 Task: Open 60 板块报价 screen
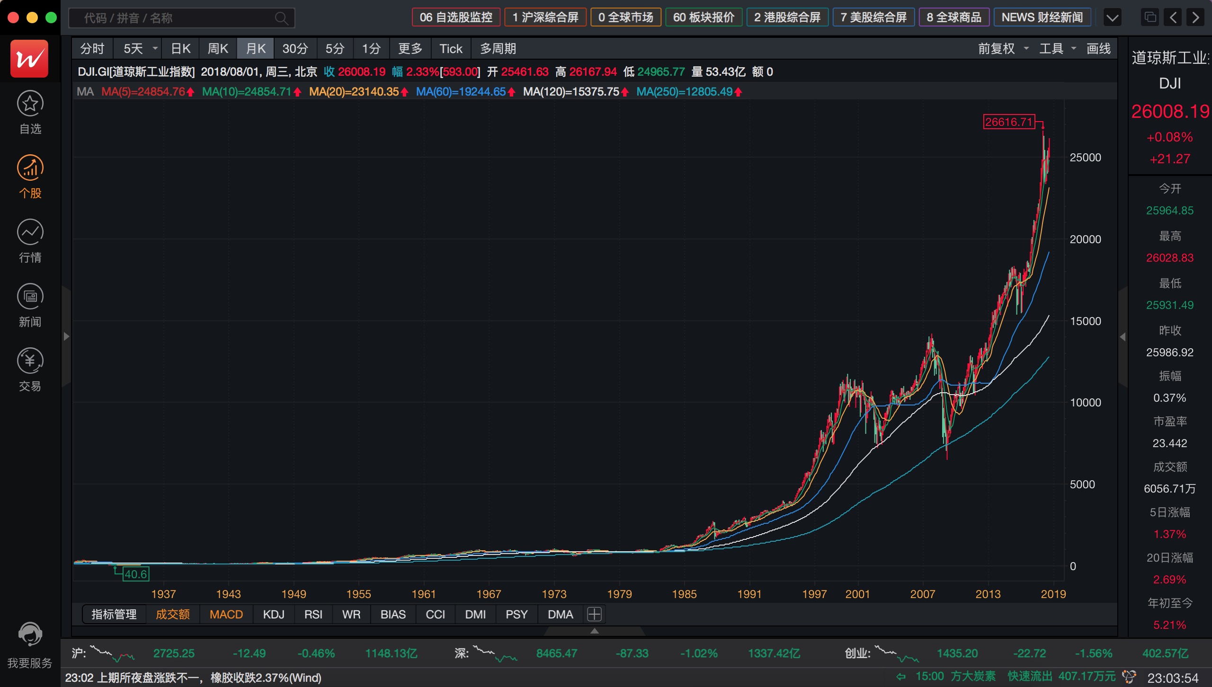(704, 18)
